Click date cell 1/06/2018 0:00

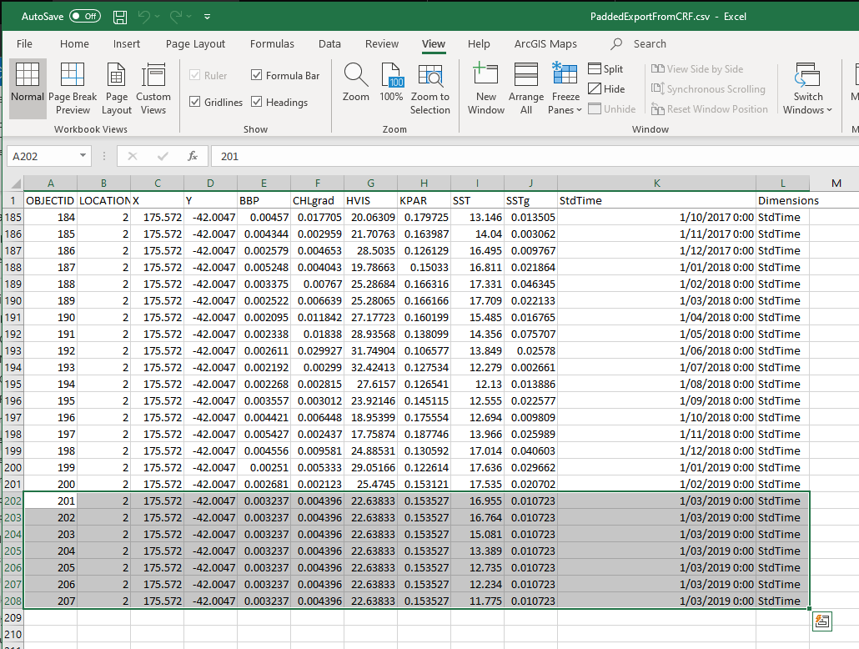point(656,351)
